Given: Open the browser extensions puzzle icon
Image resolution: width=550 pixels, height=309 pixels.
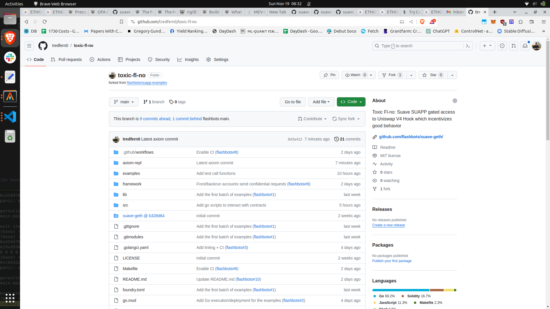Looking at the screenshot, I should click(x=521, y=22).
